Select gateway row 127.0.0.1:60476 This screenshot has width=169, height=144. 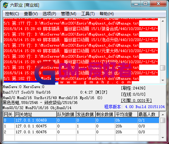tap(81, 132)
